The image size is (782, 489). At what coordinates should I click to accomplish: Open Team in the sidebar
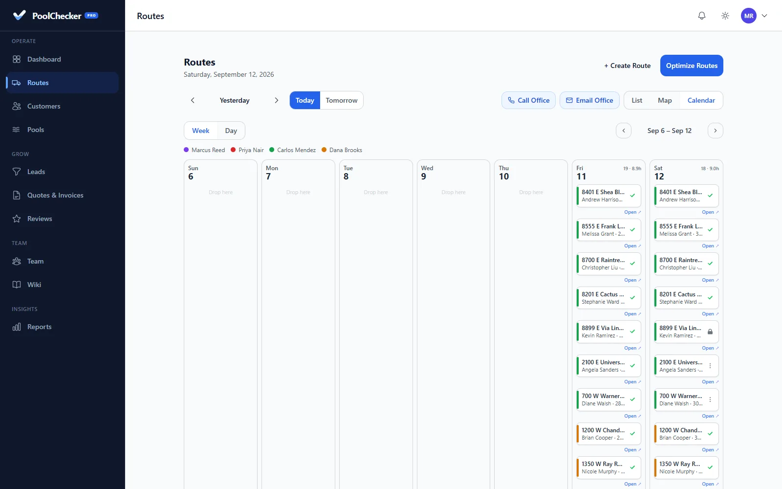pyautogui.click(x=63, y=261)
